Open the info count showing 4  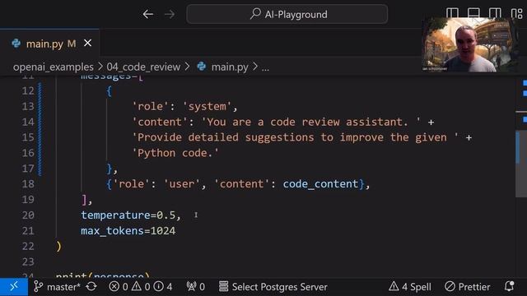pos(163,287)
